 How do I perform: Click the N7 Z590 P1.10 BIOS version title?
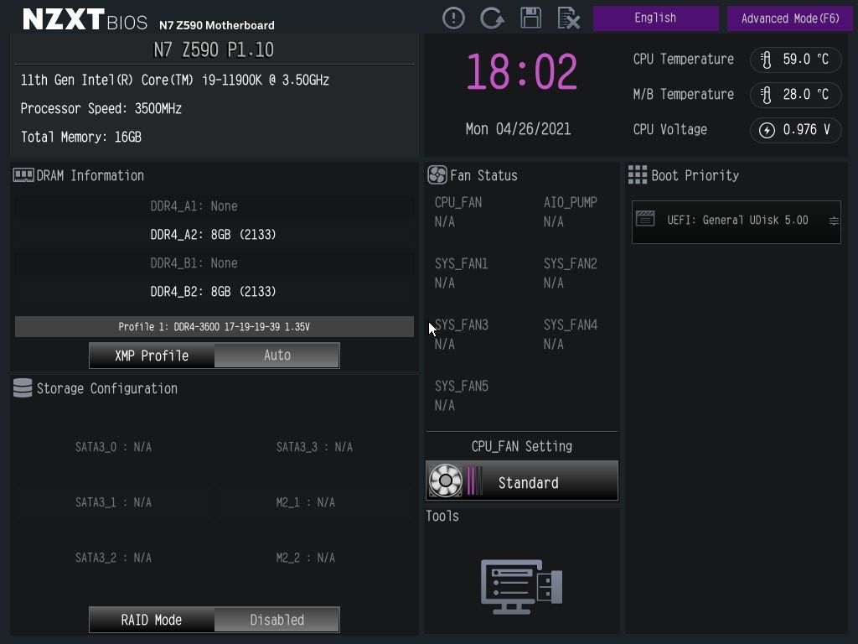pyautogui.click(x=214, y=49)
